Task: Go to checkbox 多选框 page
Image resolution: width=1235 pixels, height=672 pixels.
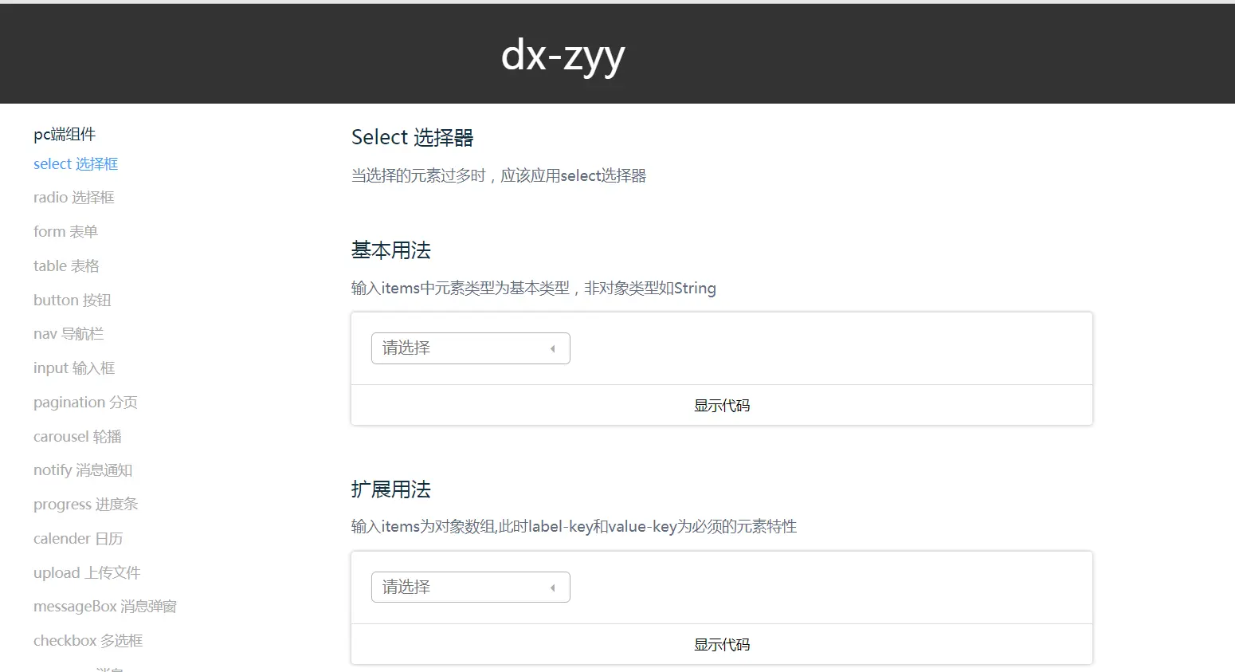Action: (x=88, y=641)
